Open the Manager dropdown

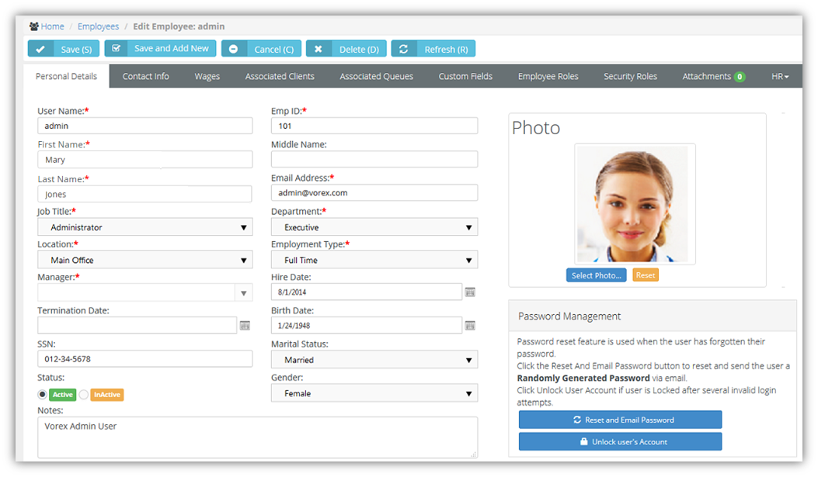tap(145, 292)
